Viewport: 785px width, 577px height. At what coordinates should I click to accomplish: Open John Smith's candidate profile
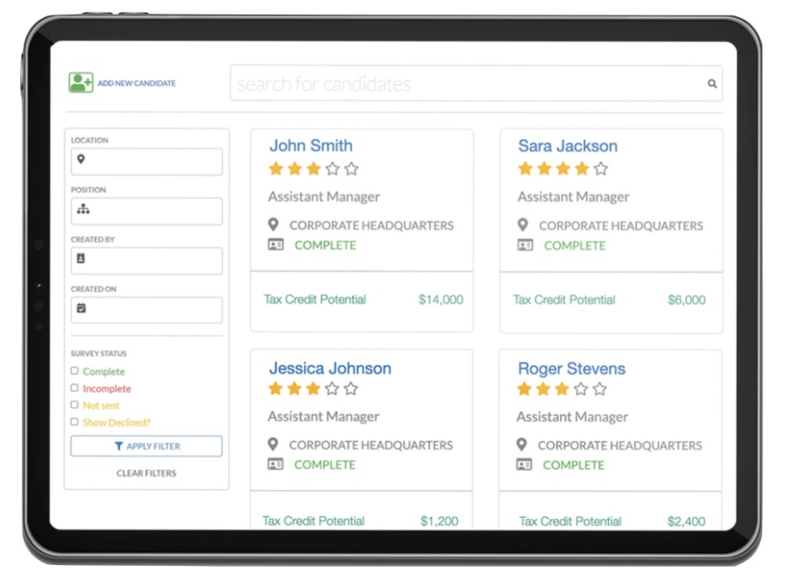click(x=311, y=145)
